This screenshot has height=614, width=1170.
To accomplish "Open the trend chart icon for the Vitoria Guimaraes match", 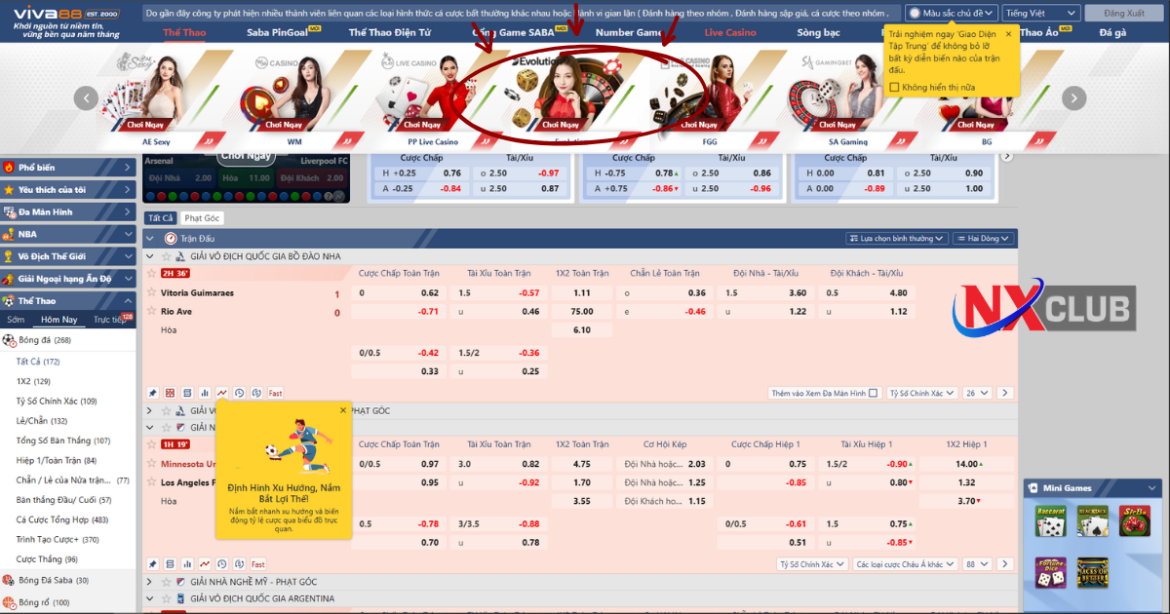I will [x=222, y=393].
